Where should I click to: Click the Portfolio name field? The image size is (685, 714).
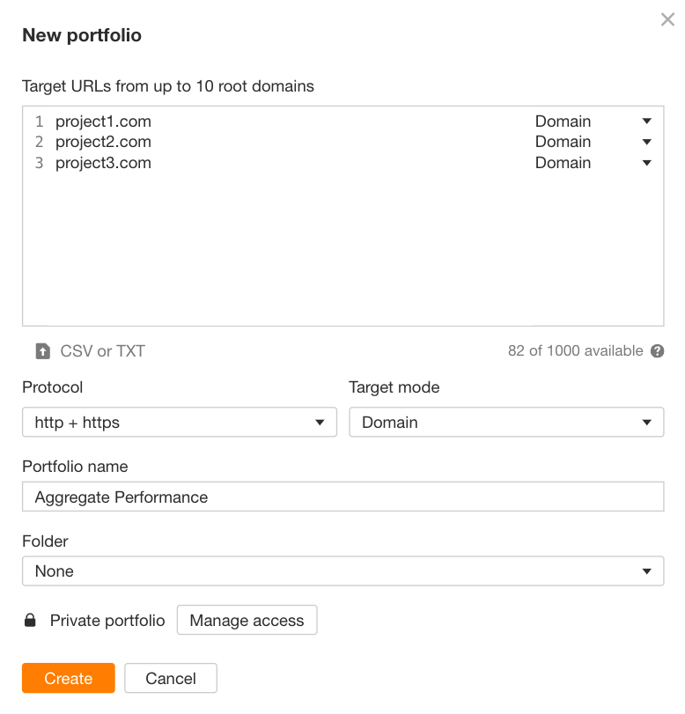[343, 497]
